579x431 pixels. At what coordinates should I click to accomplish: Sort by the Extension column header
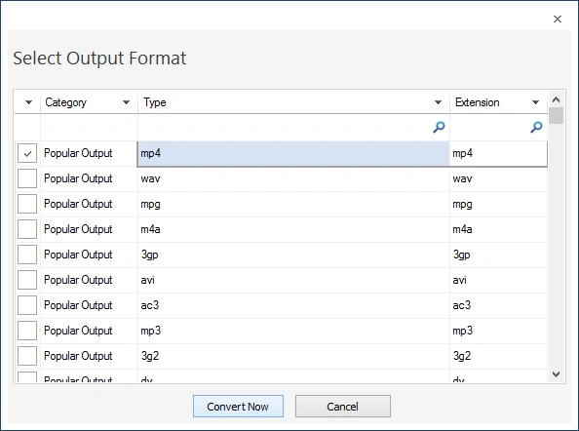[477, 102]
